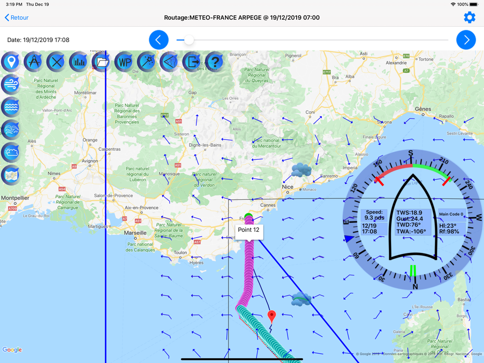
Task: Tap the sail polar diagram icon
Action: coord(170,62)
